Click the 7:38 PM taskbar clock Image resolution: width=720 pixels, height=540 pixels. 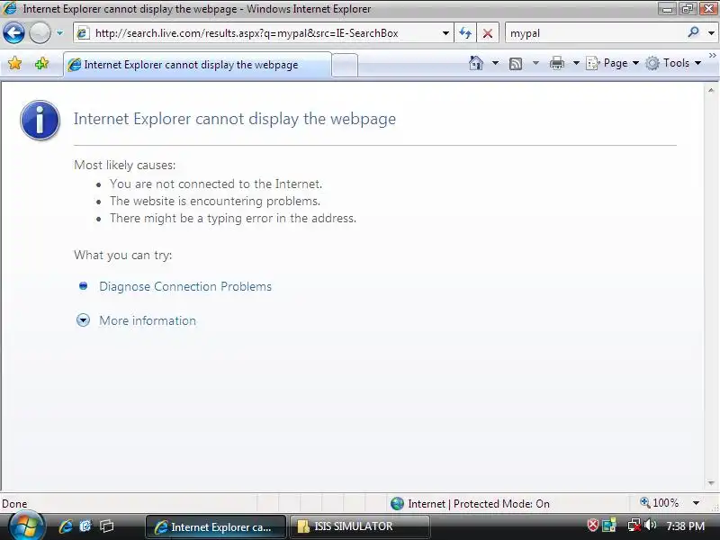[x=685, y=526]
